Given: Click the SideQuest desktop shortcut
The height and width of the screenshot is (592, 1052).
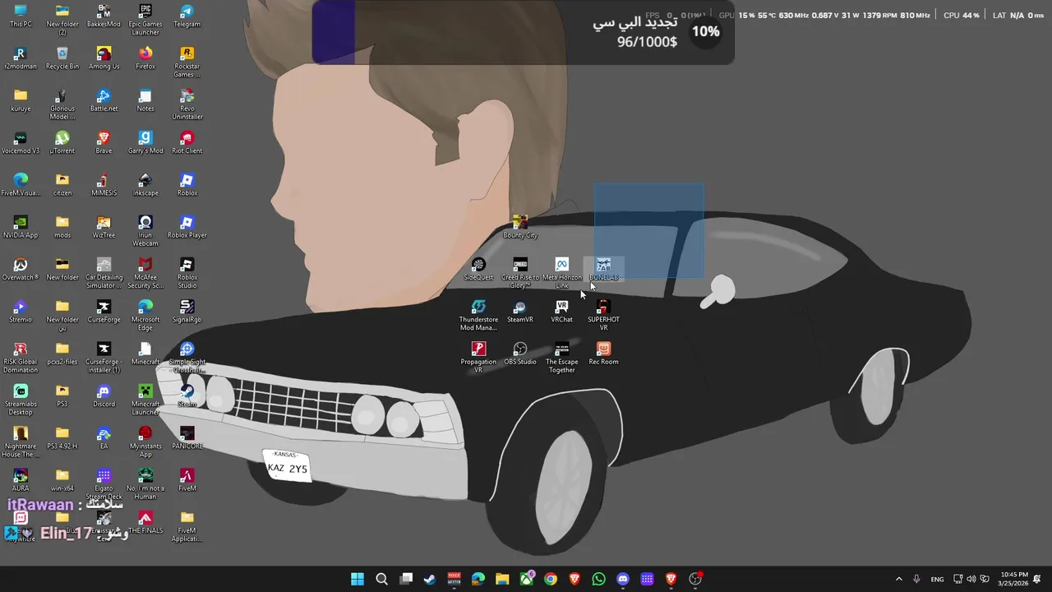Looking at the screenshot, I should [478, 269].
